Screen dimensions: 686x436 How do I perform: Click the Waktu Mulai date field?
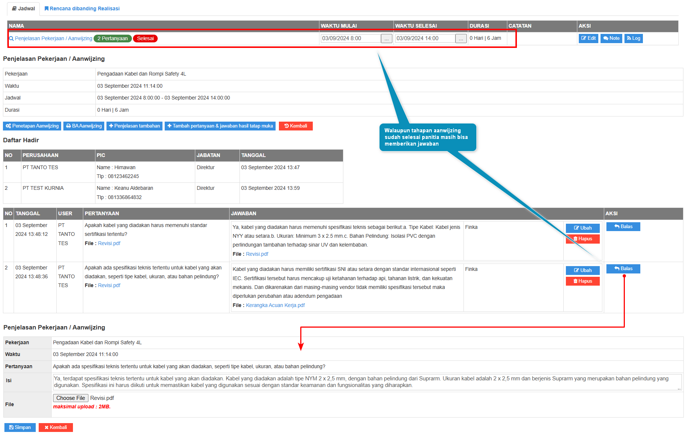coord(351,38)
